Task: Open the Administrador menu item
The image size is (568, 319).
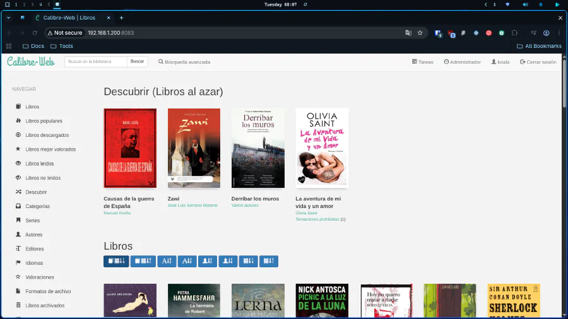Action: coord(462,62)
